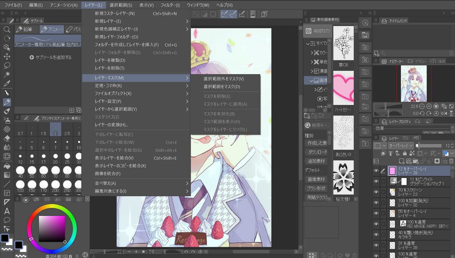Click the create layer mask icon
The width and height of the screenshot is (455, 258).
[x=437, y=161]
